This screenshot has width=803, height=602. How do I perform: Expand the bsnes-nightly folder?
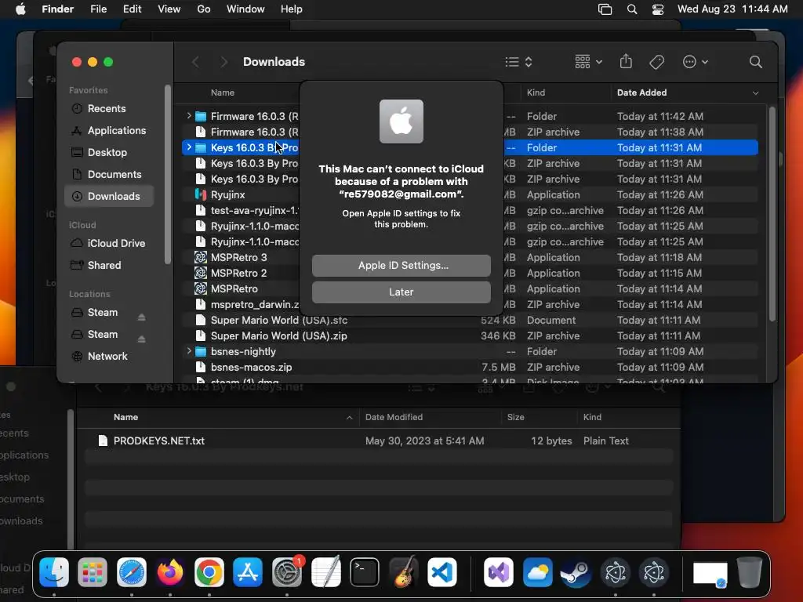click(189, 351)
